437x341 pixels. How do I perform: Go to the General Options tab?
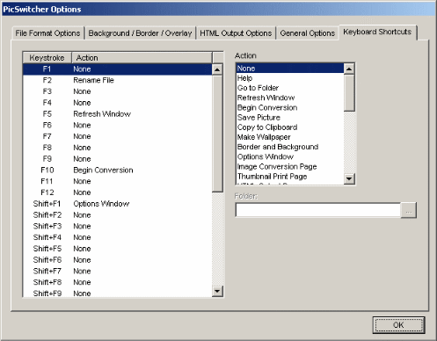[308, 33]
